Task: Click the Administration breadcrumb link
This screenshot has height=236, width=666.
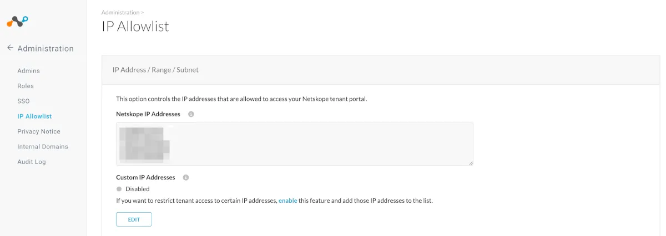Action: [120, 12]
